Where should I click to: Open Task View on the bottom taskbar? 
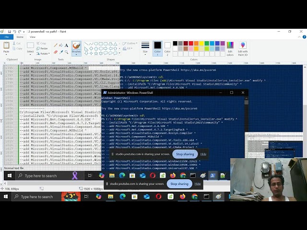[86, 196]
